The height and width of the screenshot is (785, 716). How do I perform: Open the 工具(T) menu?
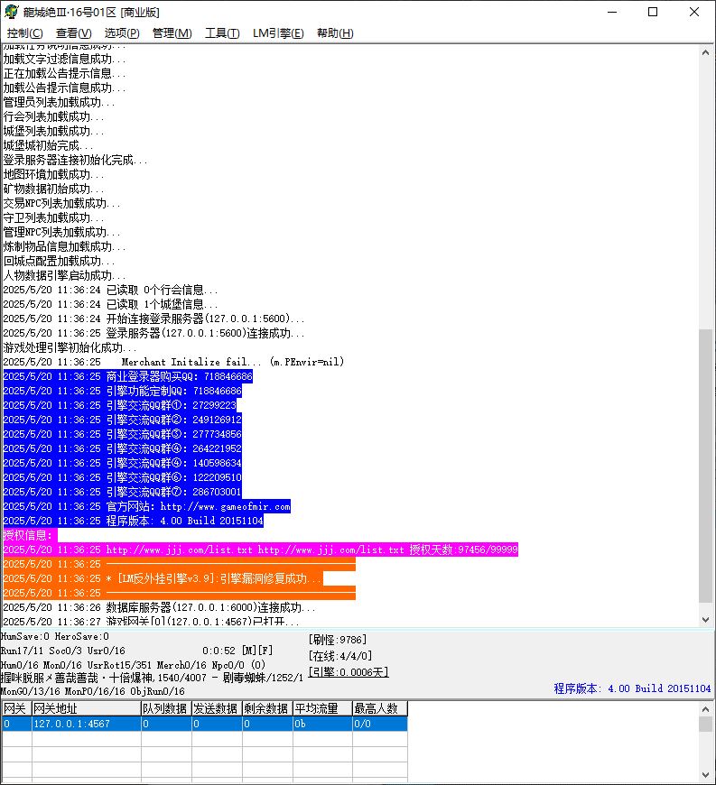tap(222, 33)
